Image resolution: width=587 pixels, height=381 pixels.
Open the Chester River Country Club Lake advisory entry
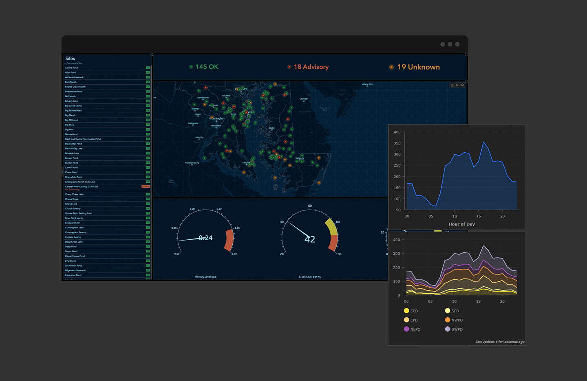pos(82,186)
